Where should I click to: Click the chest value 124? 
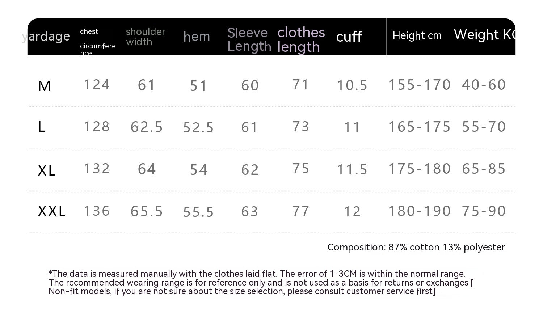click(97, 85)
